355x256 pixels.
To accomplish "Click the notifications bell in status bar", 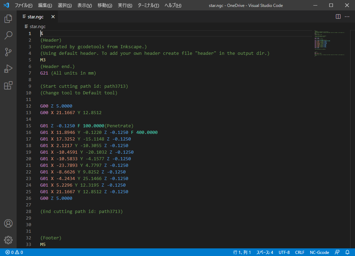I will point(347,252).
